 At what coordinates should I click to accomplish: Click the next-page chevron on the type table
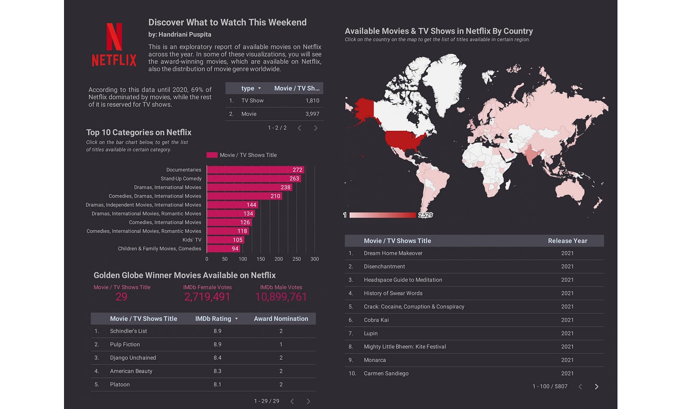click(315, 128)
